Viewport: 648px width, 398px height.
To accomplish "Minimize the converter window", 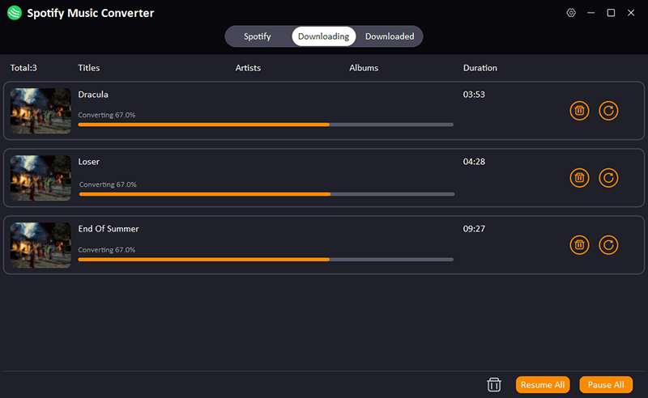I will pyautogui.click(x=591, y=13).
